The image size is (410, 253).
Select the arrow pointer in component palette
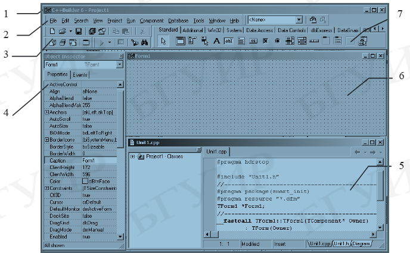163,41
